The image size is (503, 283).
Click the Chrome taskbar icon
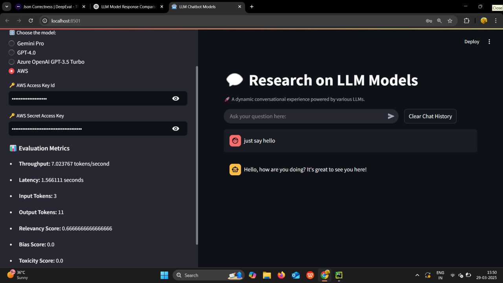(x=325, y=275)
